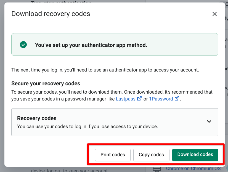Copy codes using the Copy codes button

tap(151, 155)
